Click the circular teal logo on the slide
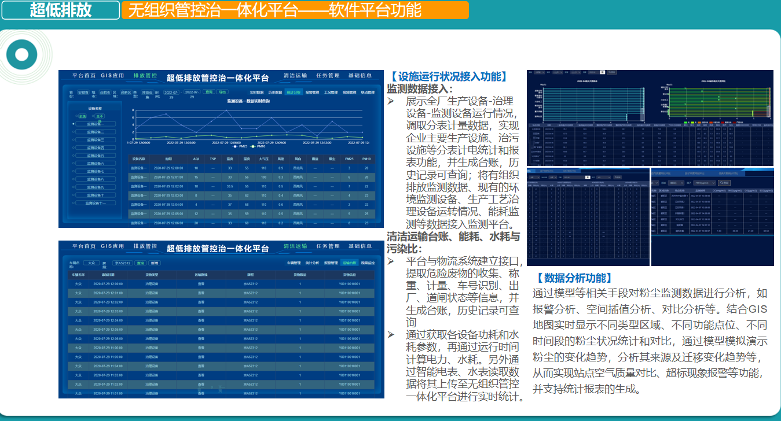Image resolution: width=781 pixels, height=421 pixels. (22, 55)
